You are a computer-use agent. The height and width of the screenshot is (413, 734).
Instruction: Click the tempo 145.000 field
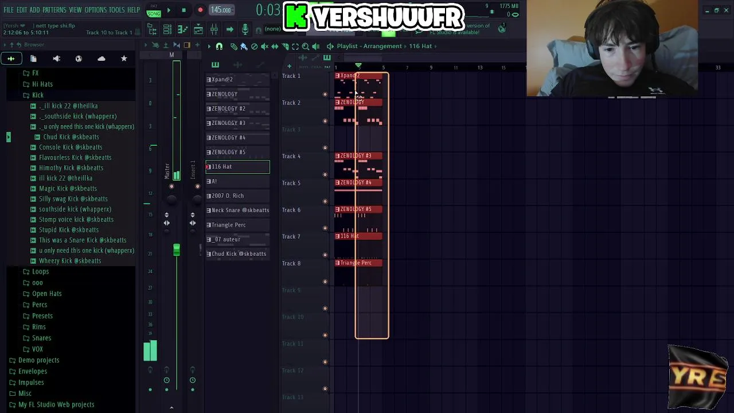pos(221,10)
